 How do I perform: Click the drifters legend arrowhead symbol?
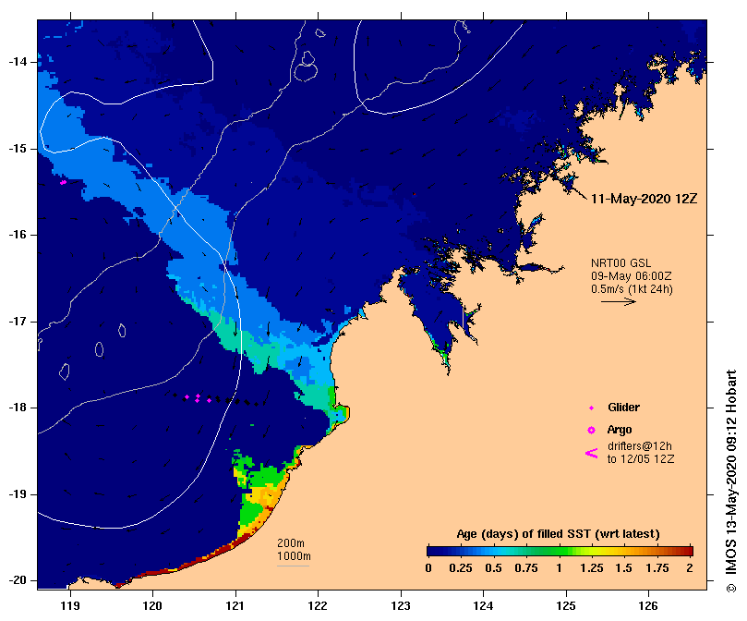pos(591,453)
